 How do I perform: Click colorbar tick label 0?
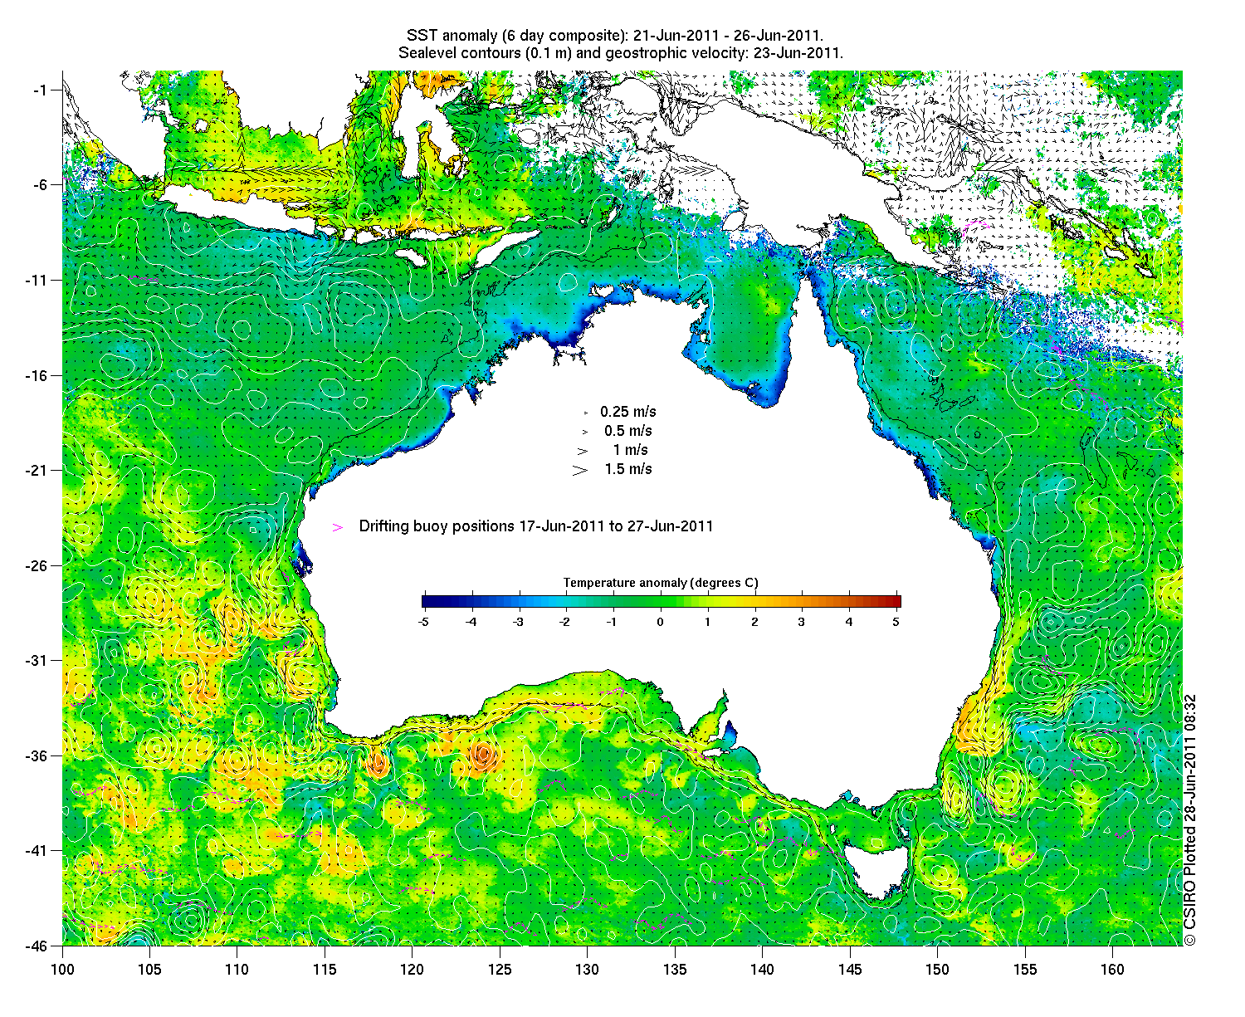point(661,621)
